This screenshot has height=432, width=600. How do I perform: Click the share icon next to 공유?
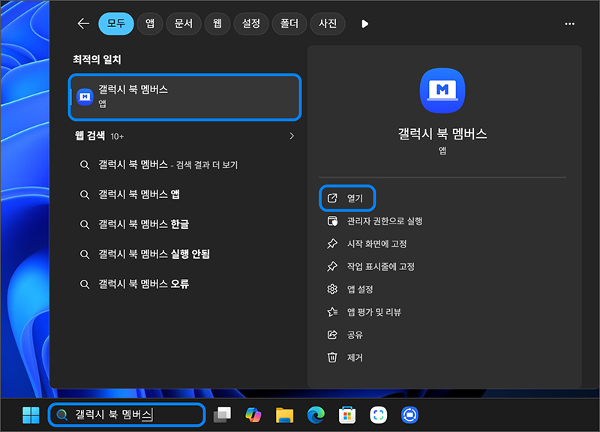(332, 334)
